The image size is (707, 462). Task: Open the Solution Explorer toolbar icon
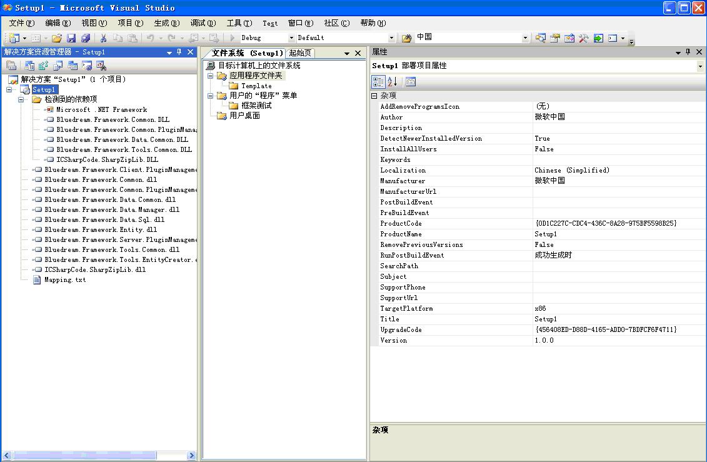tap(541, 38)
